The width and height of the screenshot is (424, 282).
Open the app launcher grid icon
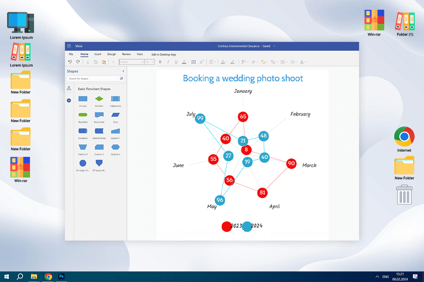pos(69,46)
